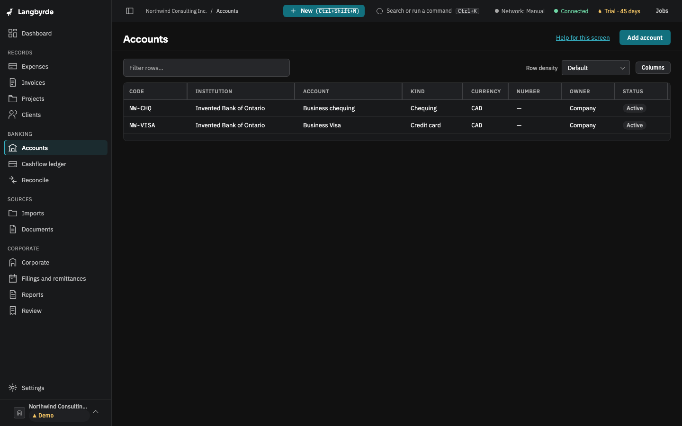Open the Accounts page in sidebar
This screenshot has width=682, height=426.
tap(56, 148)
